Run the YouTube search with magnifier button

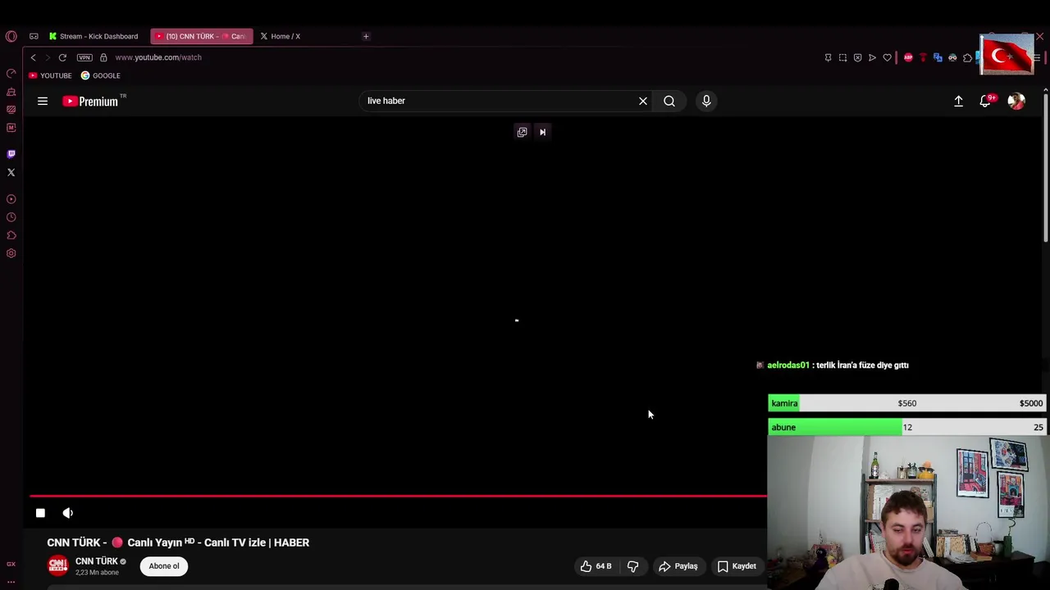(669, 101)
